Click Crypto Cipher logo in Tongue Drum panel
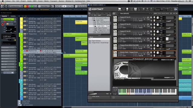 pos(119,79)
